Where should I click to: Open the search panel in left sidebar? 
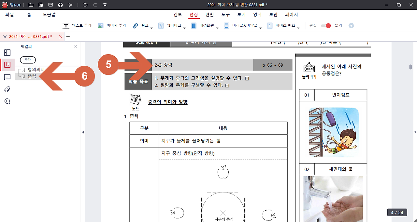click(x=7, y=101)
